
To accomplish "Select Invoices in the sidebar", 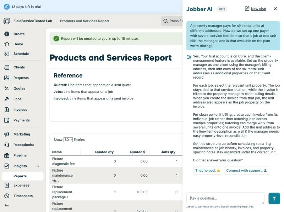I will click(x=20, y=110).
